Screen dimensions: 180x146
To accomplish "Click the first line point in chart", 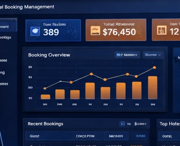I will (45, 88).
